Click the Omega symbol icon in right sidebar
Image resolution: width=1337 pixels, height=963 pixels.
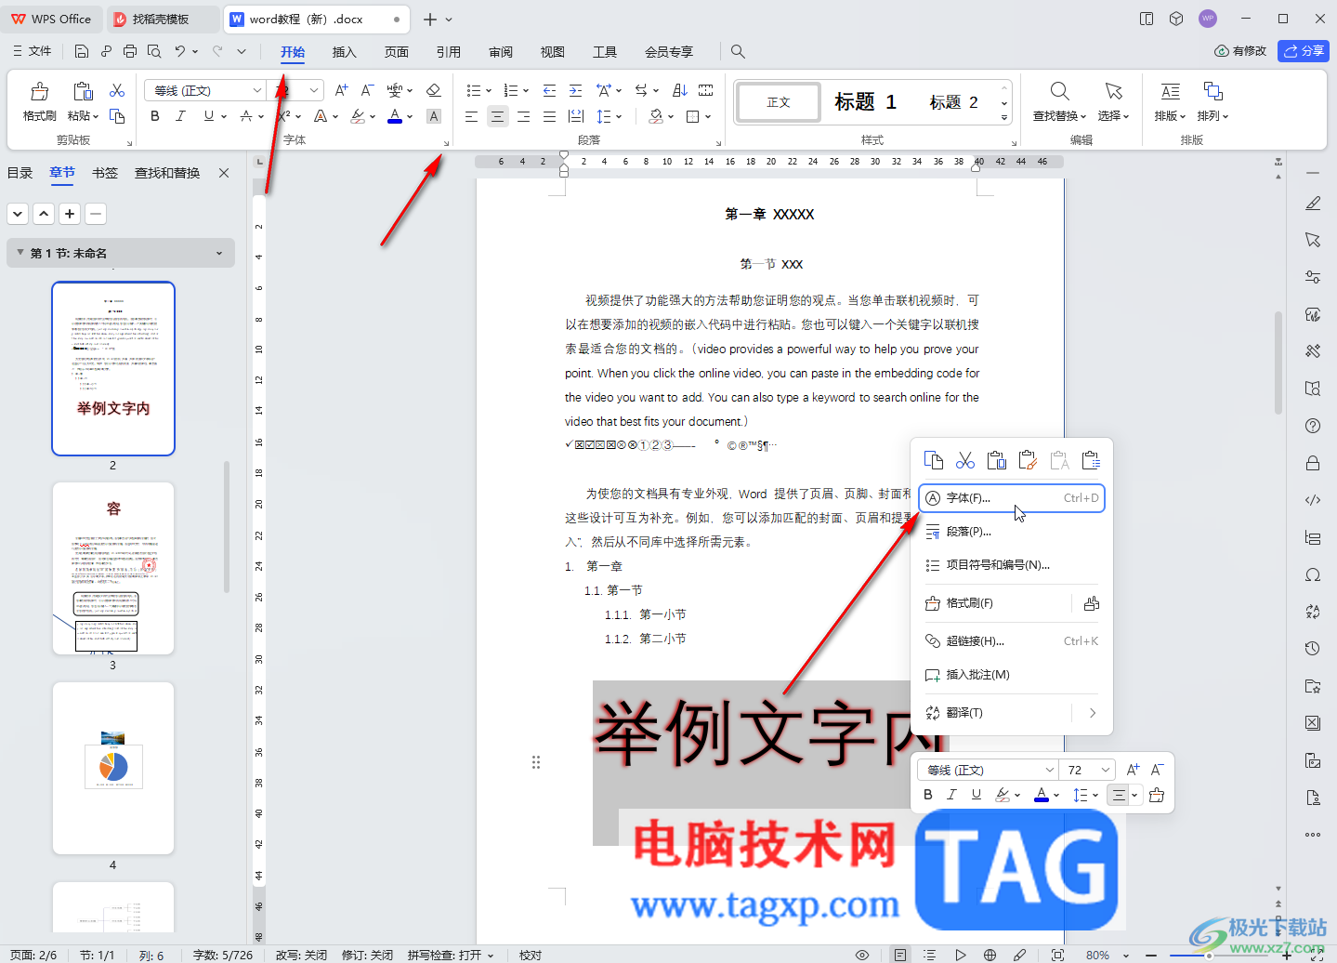pyautogui.click(x=1313, y=574)
